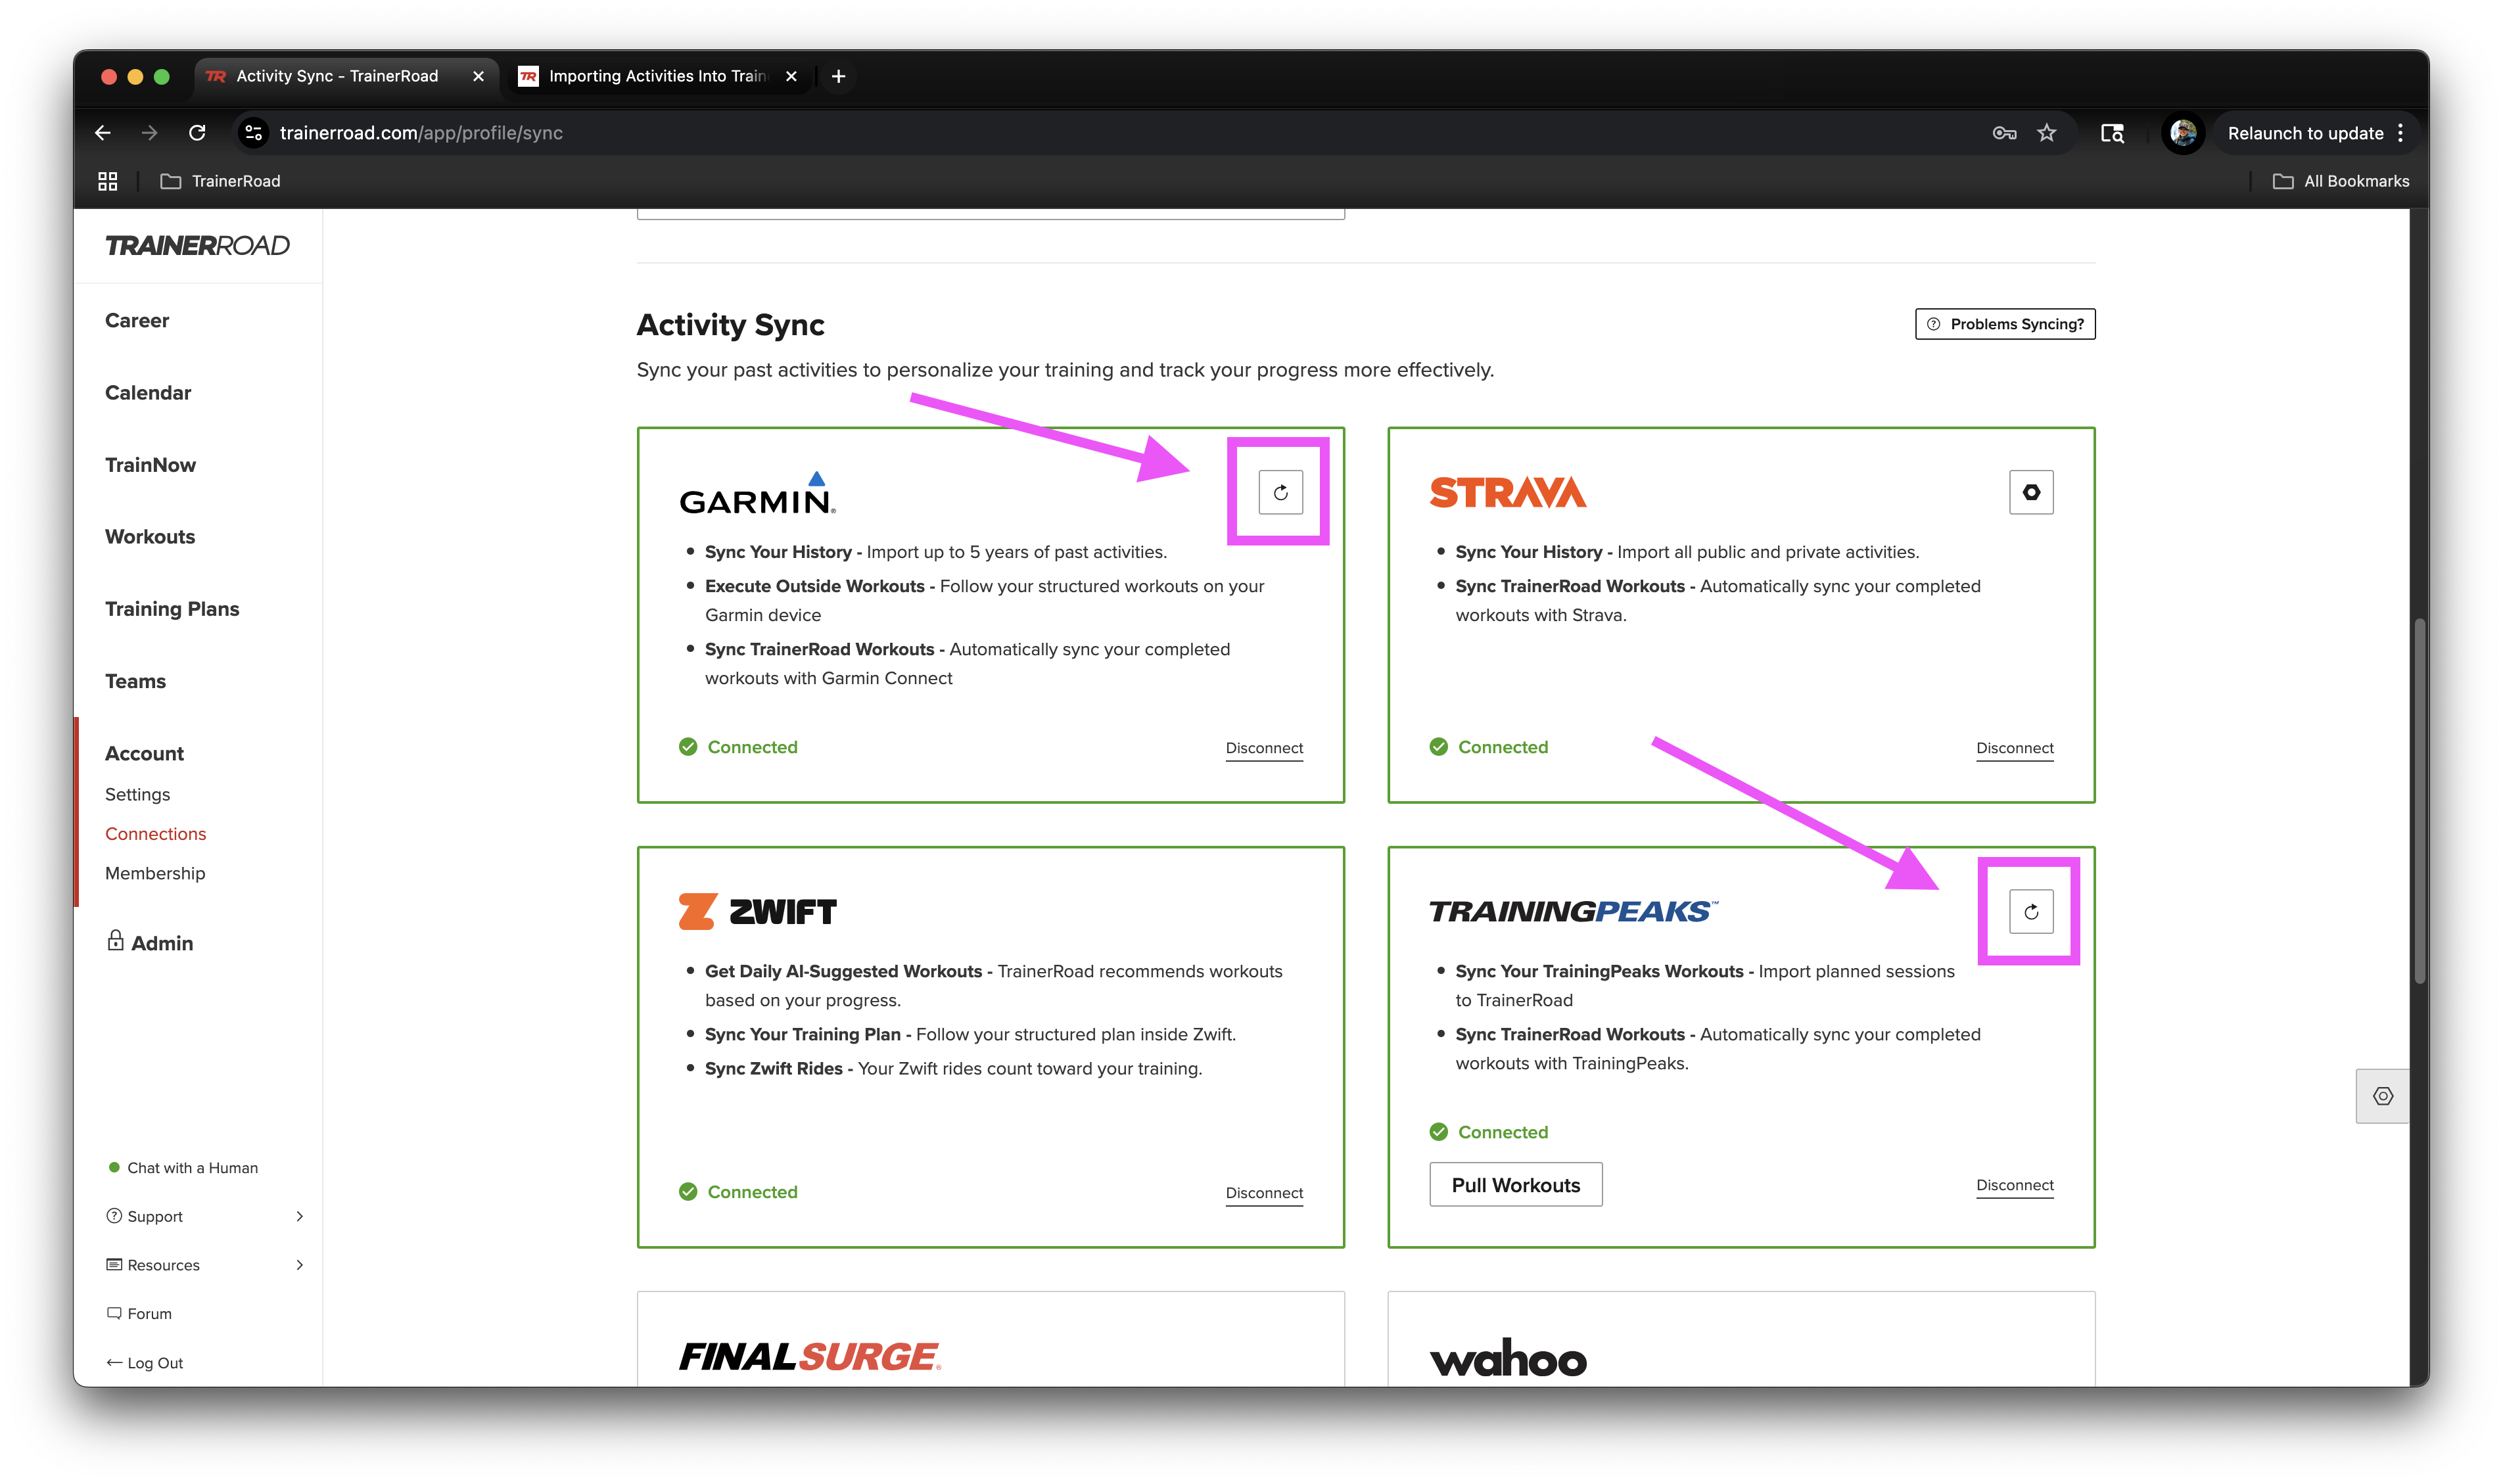2503x1484 pixels.
Task: Select Connections under Account
Action: coord(155,833)
